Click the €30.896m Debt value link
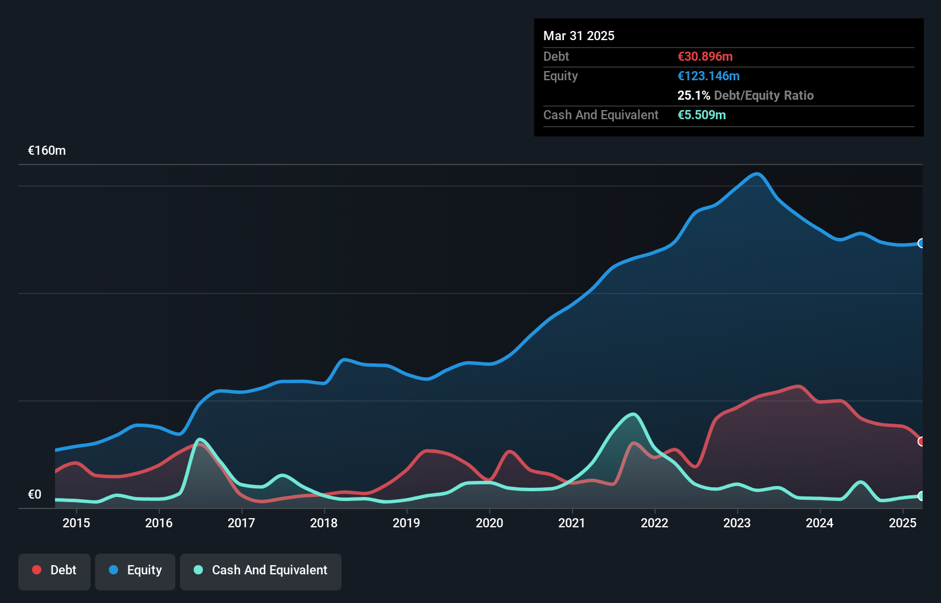This screenshot has width=941, height=603. click(x=704, y=57)
